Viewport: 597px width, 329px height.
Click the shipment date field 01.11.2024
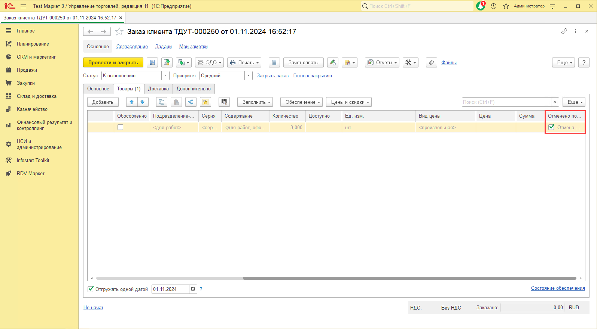[170, 289]
